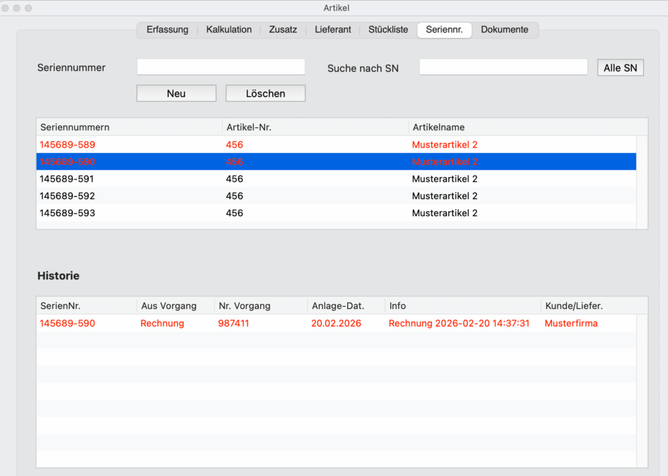Sort by Seriennummern column header
668x476 pixels.
click(75, 127)
